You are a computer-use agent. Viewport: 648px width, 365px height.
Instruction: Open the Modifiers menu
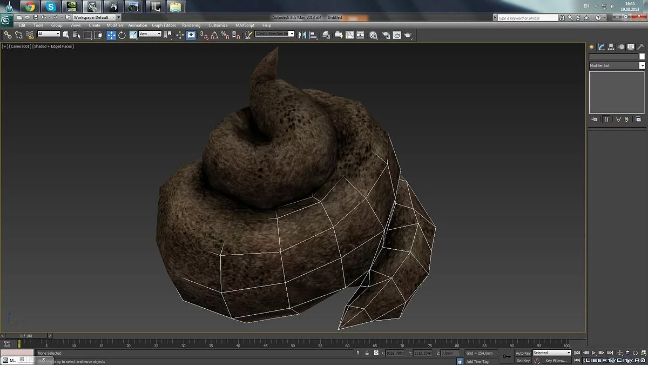point(114,25)
